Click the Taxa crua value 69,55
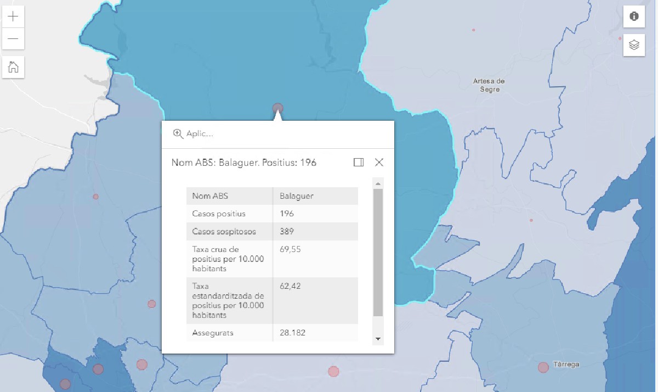The width and height of the screenshot is (658, 392). pos(290,249)
